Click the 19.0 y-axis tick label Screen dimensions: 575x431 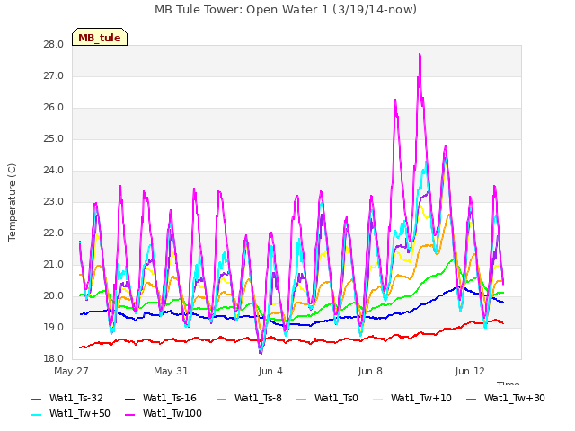tap(54, 328)
